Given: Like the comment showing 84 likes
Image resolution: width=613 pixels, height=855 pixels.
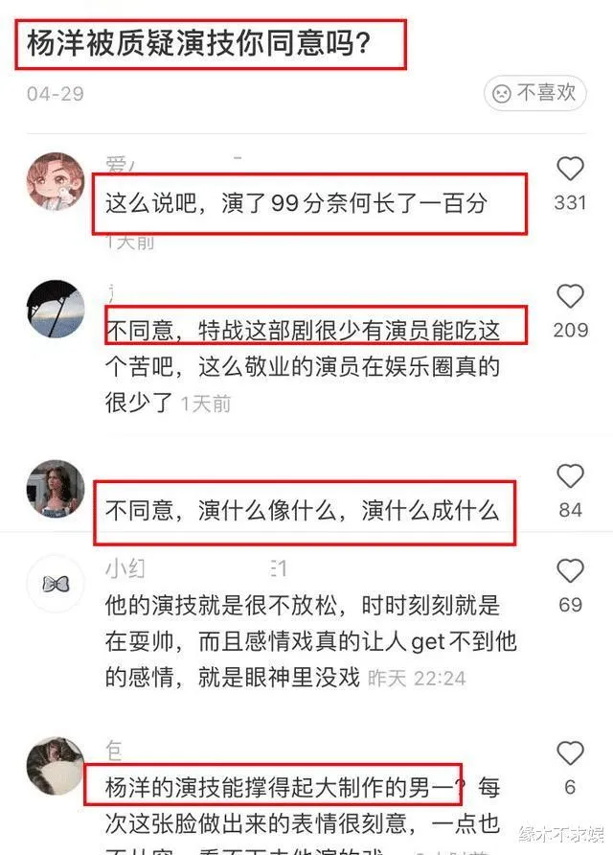Looking at the screenshot, I should click(x=570, y=476).
